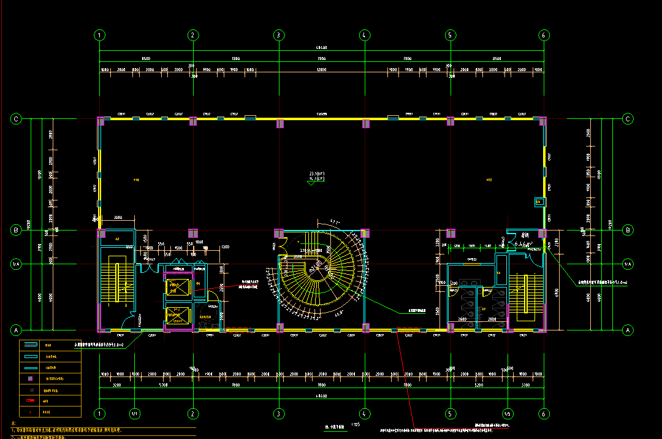Select the 68400 overall dimension at top
The width and height of the screenshot is (662, 439).
pos(321,48)
